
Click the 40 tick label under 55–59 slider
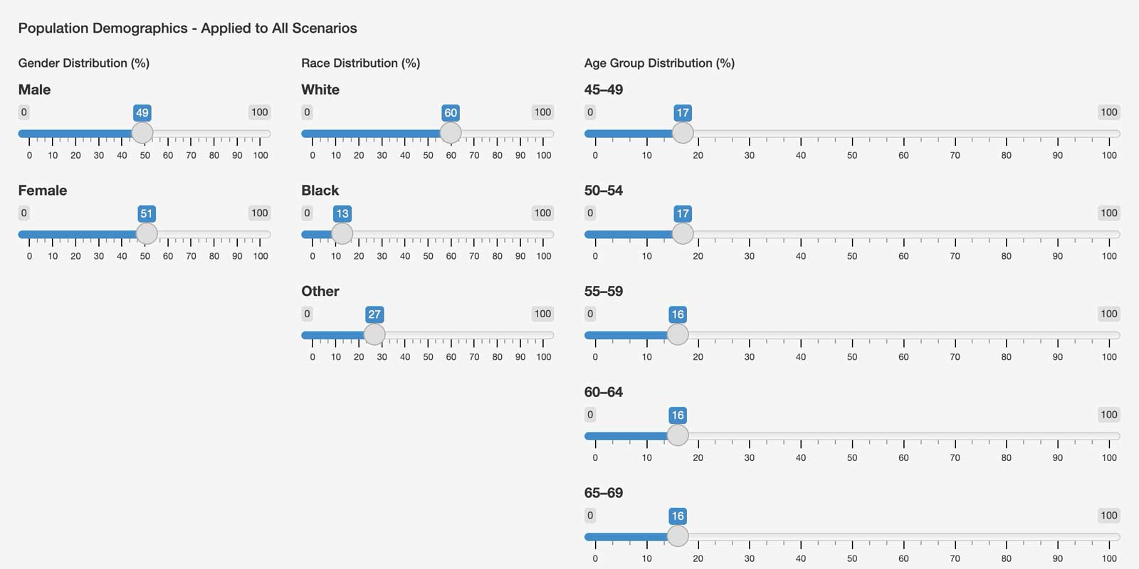tap(801, 357)
